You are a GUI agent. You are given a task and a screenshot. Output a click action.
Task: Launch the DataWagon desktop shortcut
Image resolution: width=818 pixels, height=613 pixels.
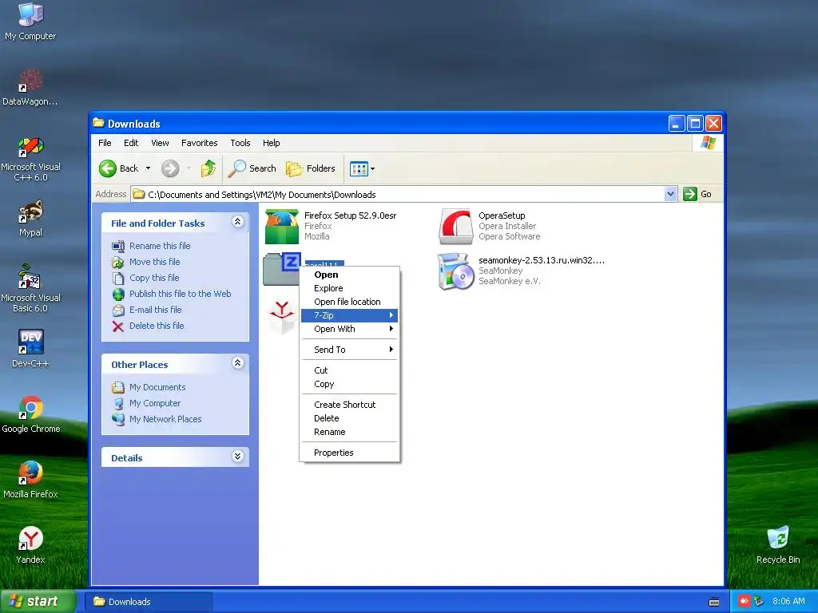click(x=30, y=87)
